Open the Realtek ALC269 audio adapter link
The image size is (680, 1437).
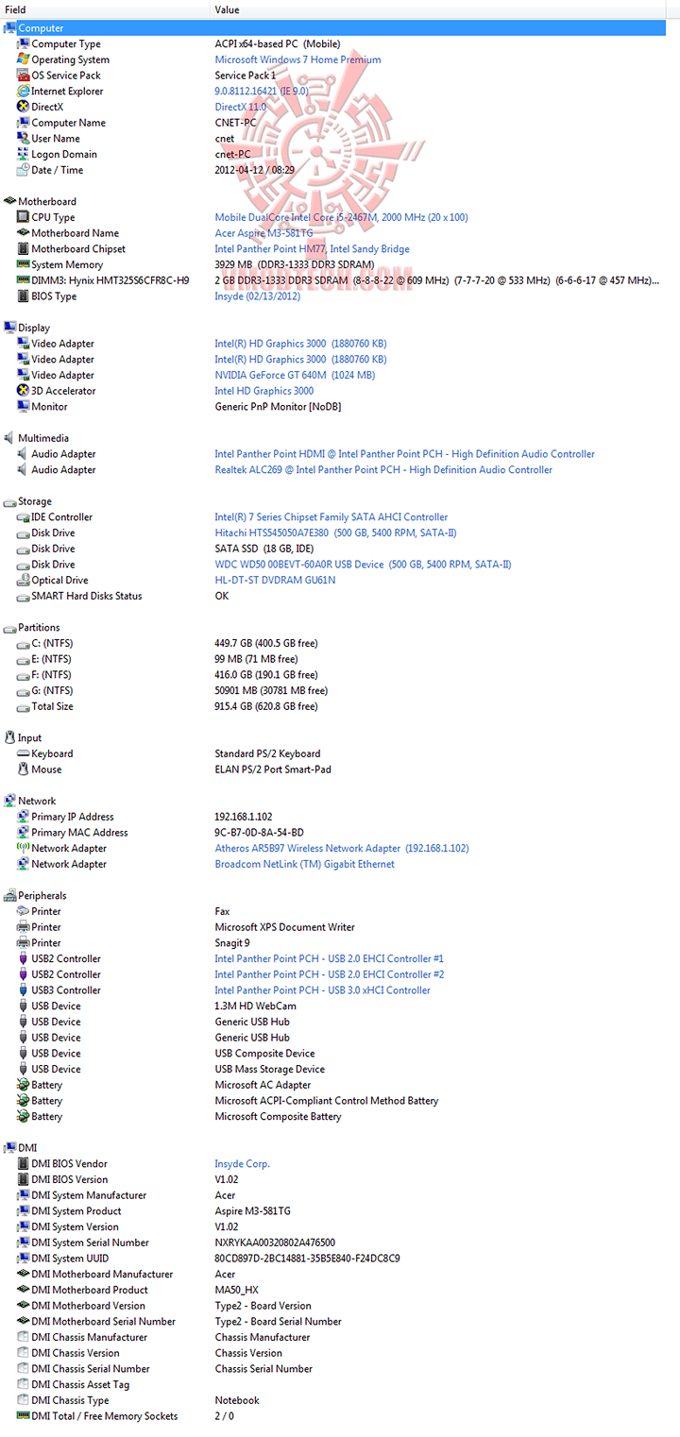point(383,469)
